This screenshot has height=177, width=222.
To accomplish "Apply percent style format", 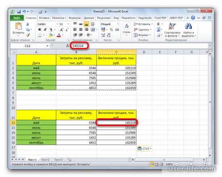I will (111, 30).
